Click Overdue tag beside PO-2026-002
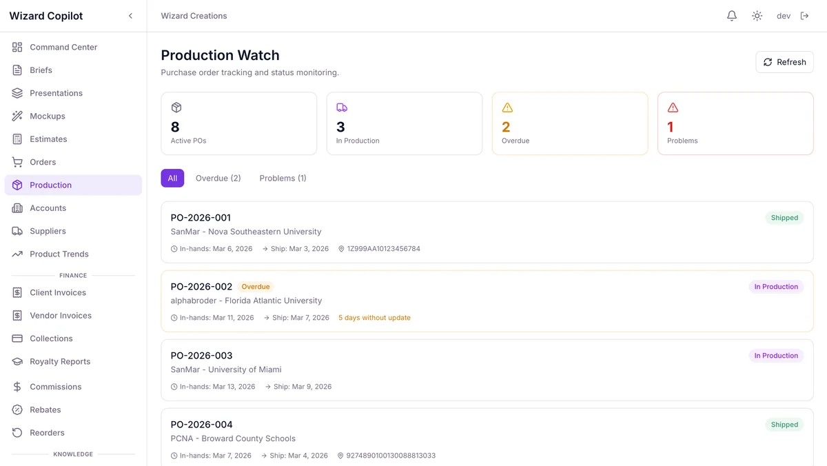This screenshot has width=827, height=466. coord(256,287)
